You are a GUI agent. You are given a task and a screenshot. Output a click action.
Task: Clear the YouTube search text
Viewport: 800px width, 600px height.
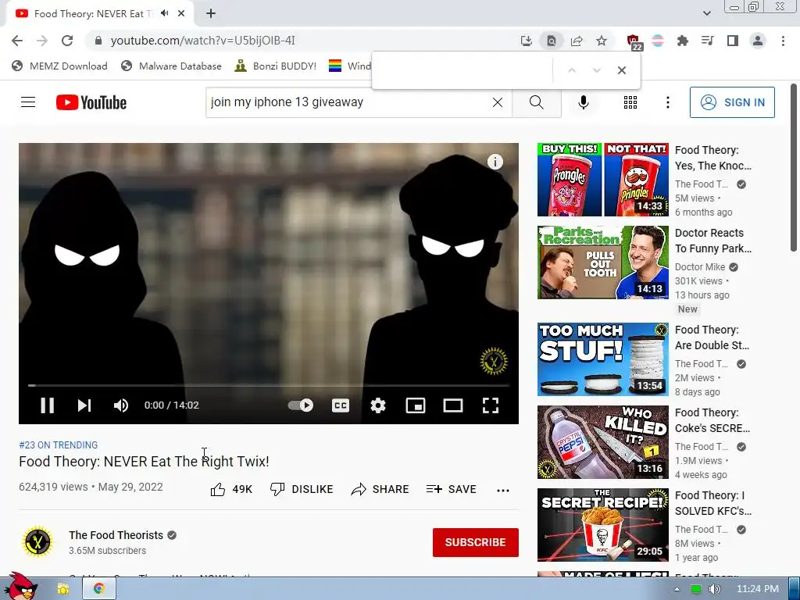point(498,102)
